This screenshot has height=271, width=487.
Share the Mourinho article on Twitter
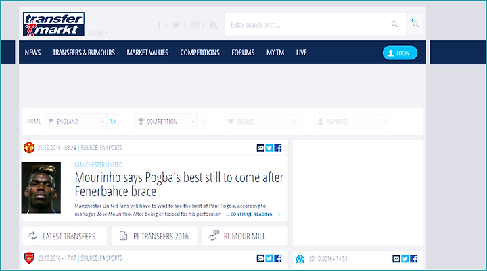pyautogui.click(x=269, y=148)
